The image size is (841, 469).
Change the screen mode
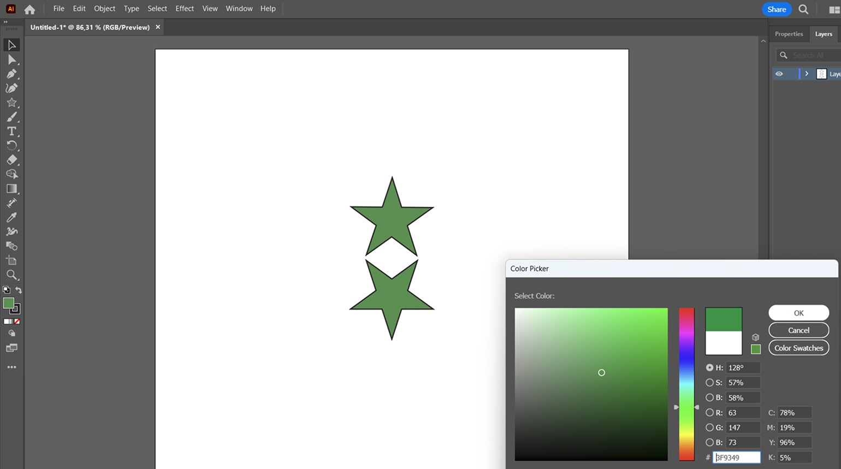tap(11, 348)
